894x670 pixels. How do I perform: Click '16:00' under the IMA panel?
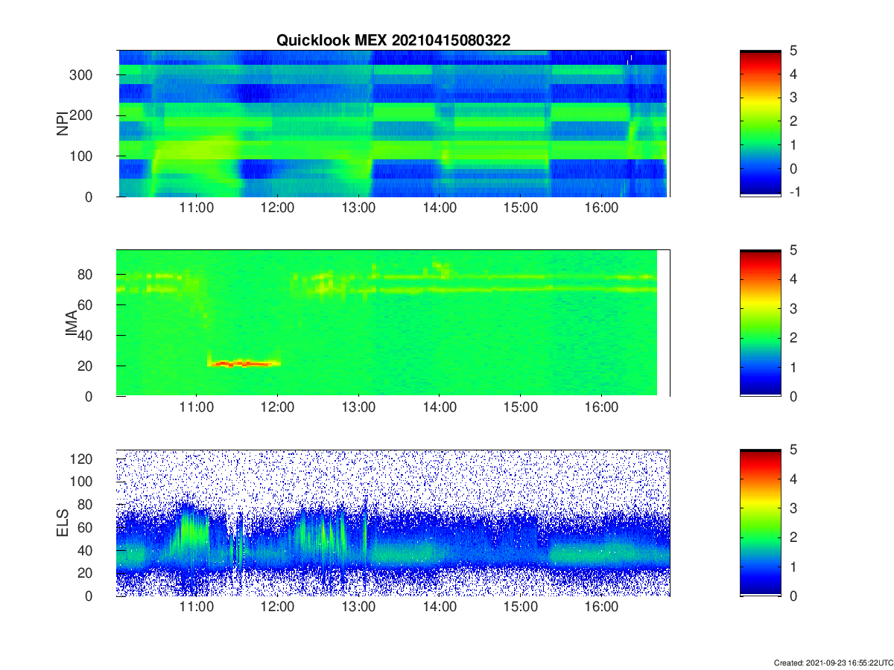(x=602, y=408)
